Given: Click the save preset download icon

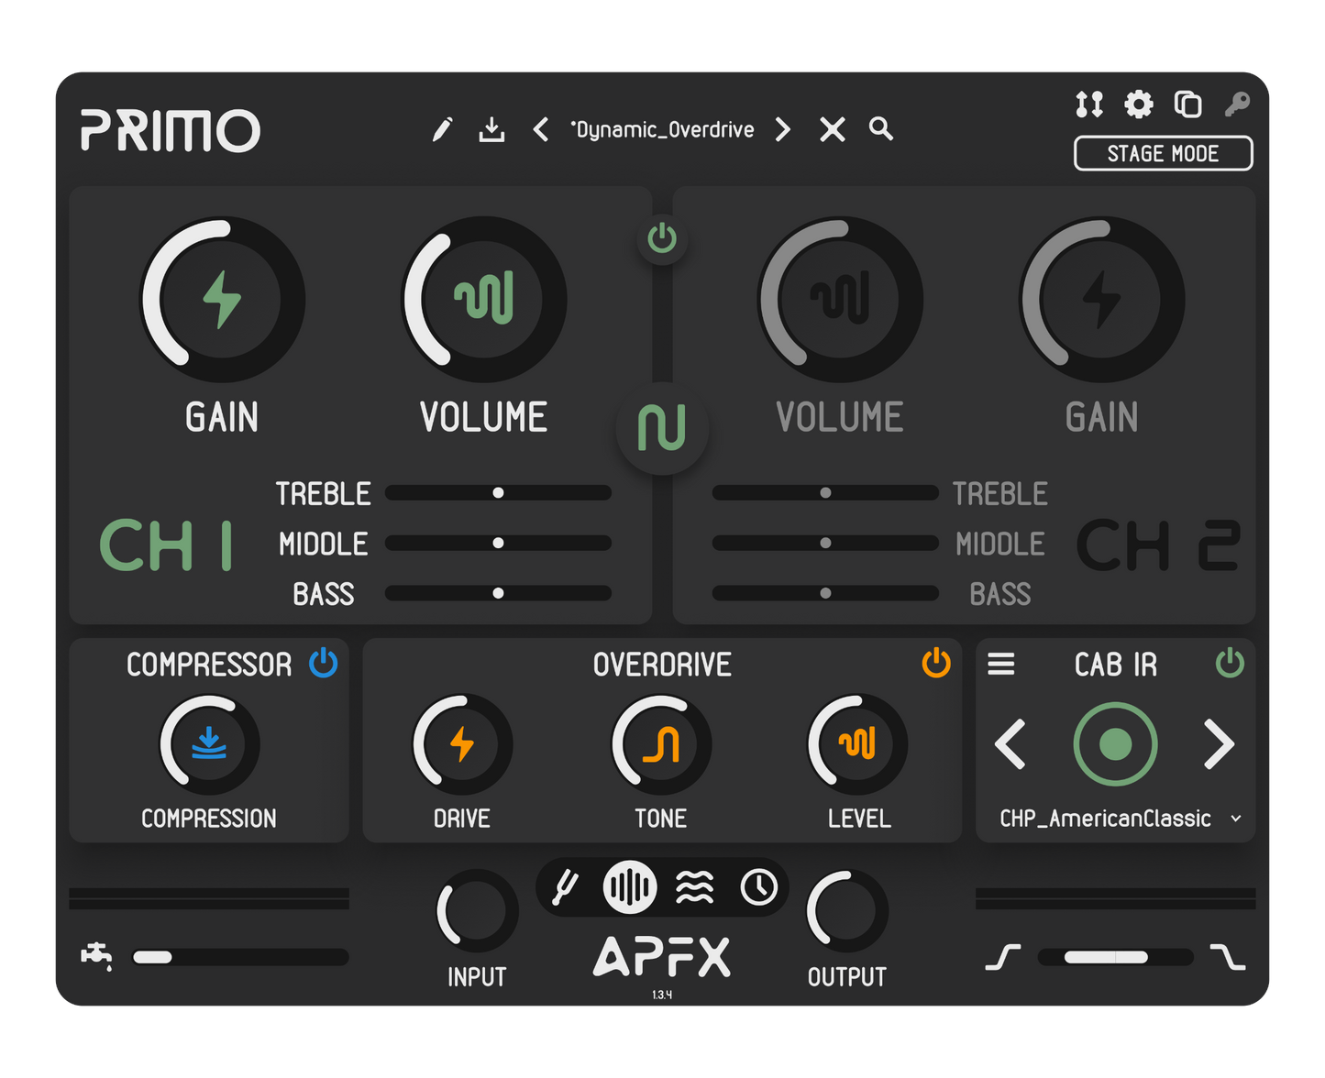Looking at the screenshot, I should (491, 129).
